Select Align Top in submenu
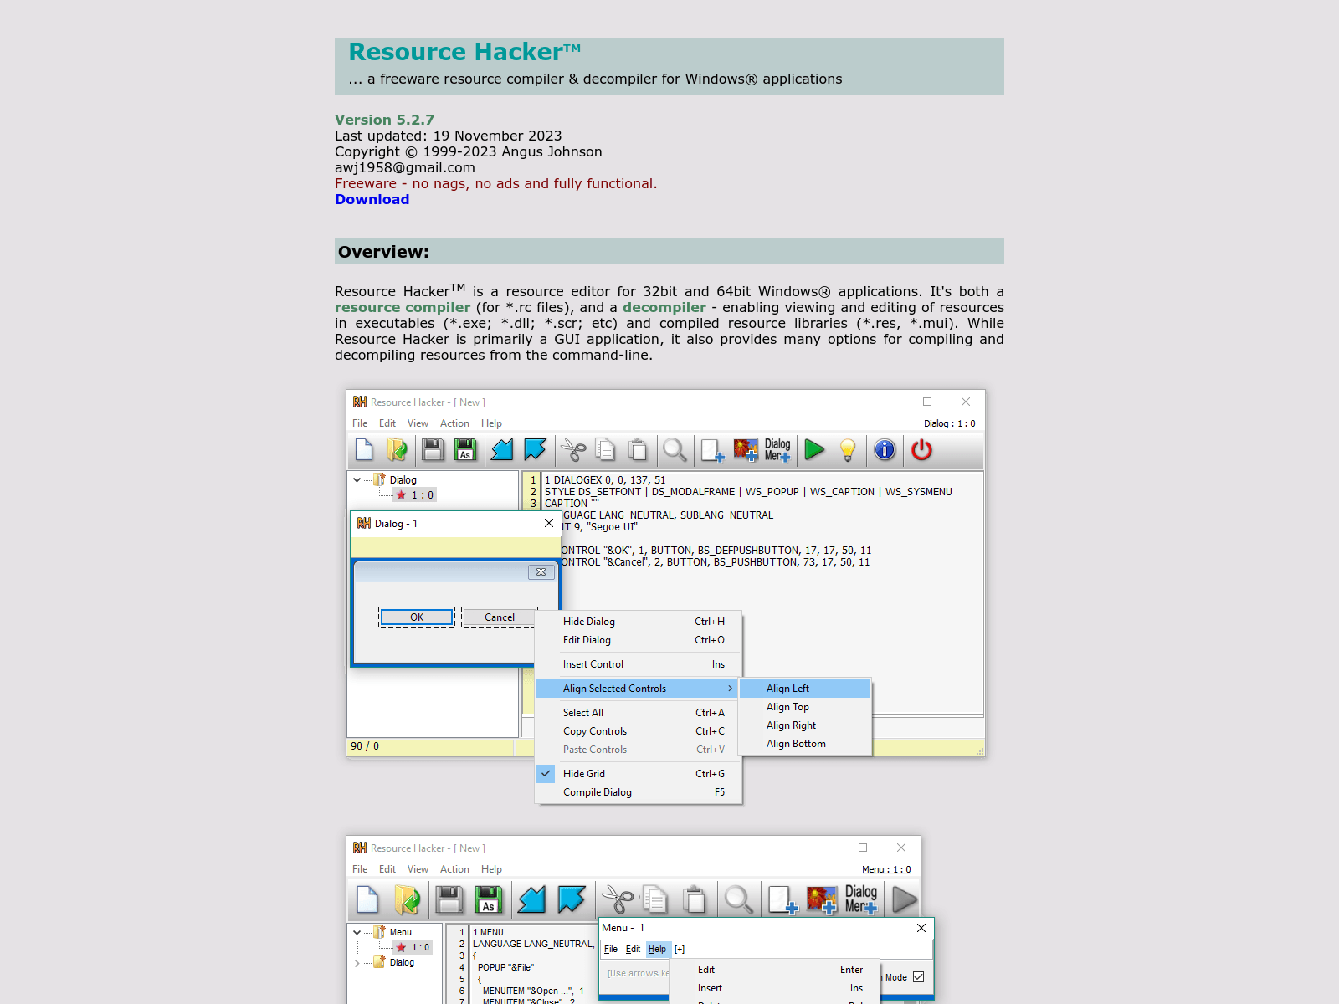Viewport: 1339px width, 1004px height. coord(806,707)
